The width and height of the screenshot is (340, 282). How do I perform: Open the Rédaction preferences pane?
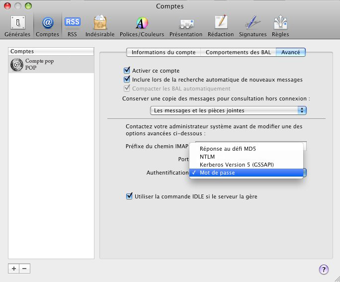pyautogui.click(x=221, y=26)
